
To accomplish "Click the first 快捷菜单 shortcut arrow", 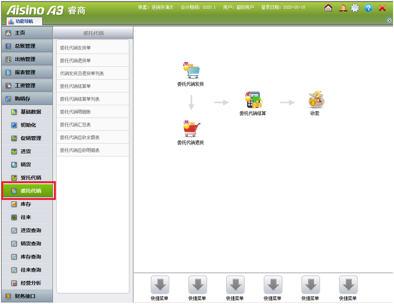I will (x=160, y=285).
